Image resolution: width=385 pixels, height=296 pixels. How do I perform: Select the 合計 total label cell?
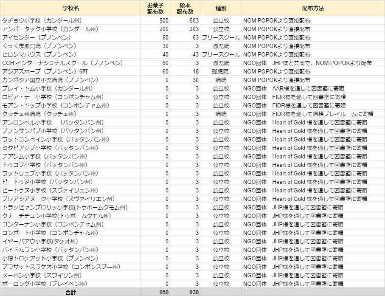[70, 292]
